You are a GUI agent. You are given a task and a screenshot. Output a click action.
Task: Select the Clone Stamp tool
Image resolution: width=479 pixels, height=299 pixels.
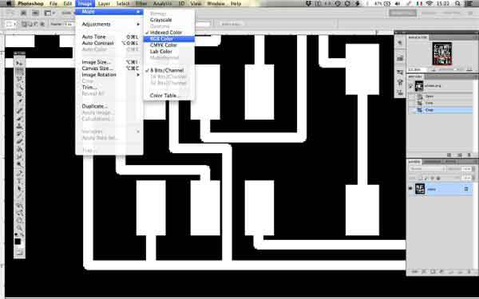[19, 126]
